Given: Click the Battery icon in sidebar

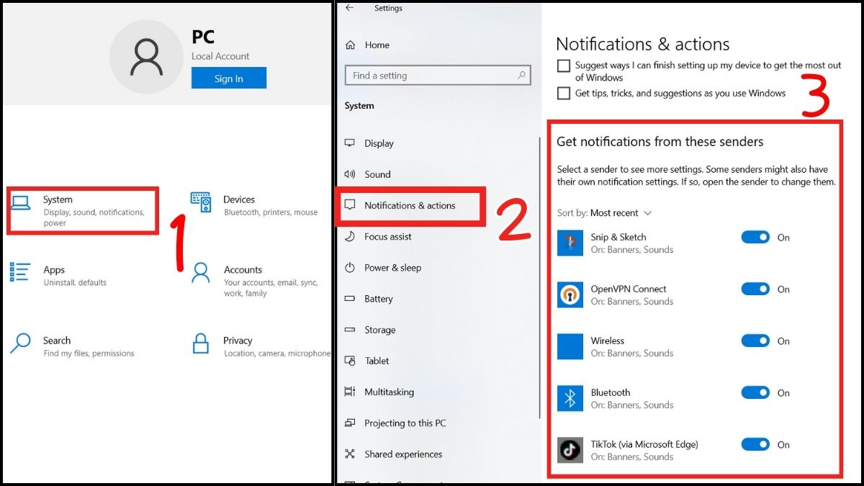Looking at the screenshot, I should (x=350, y=299).
